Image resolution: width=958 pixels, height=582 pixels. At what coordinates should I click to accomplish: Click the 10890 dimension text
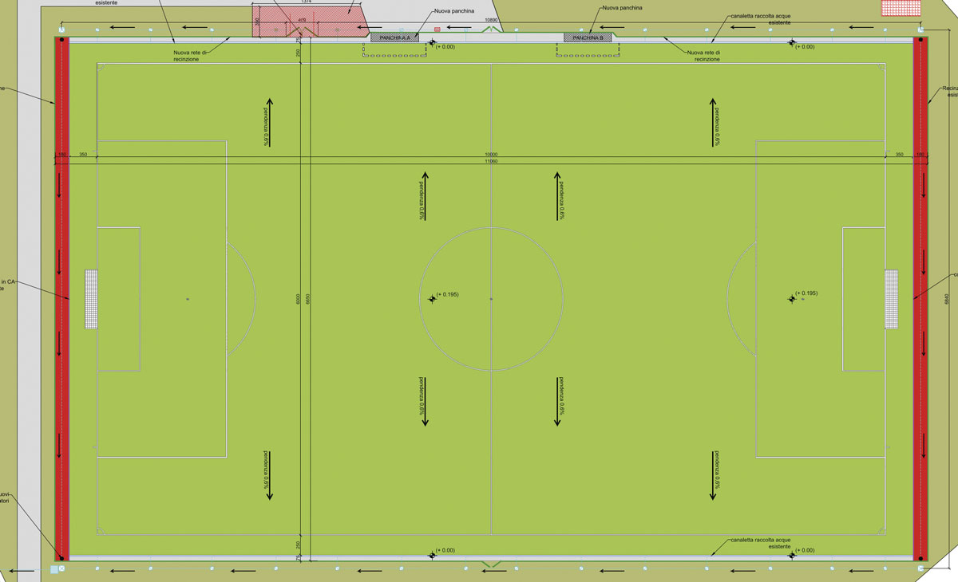click(x=492, y=20)
